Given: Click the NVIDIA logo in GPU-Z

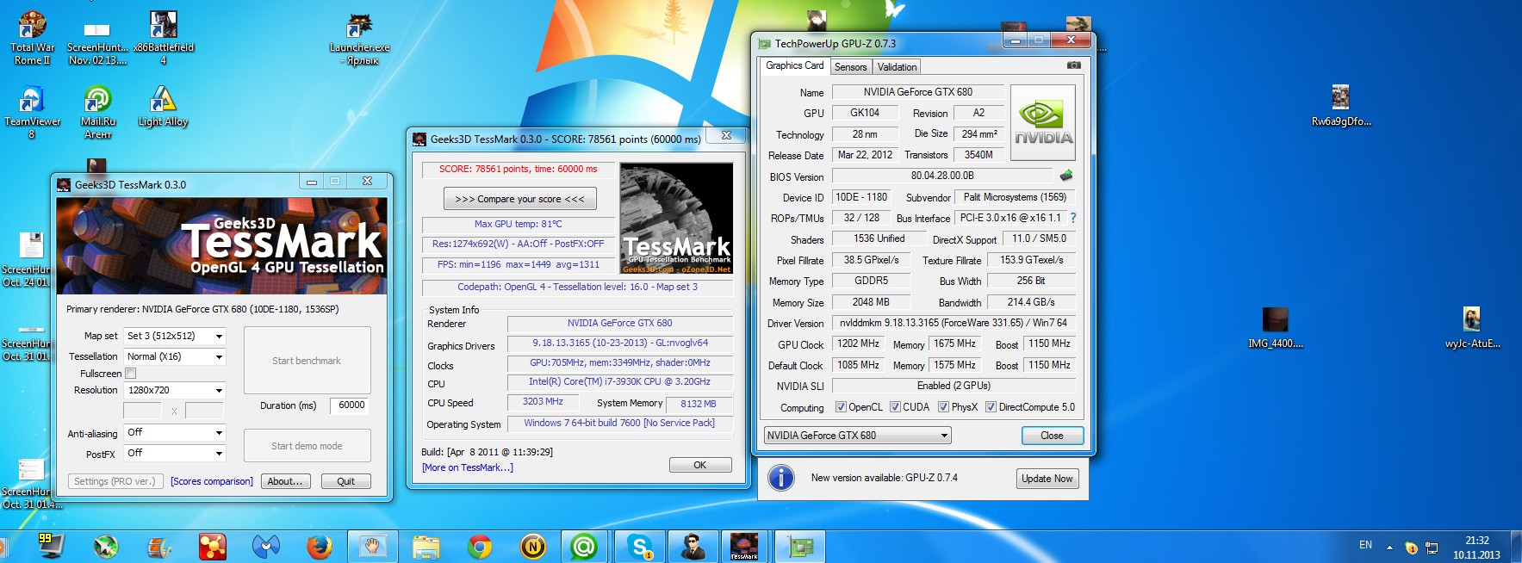Looking at the screenshot, I should tap(1043, 122).
